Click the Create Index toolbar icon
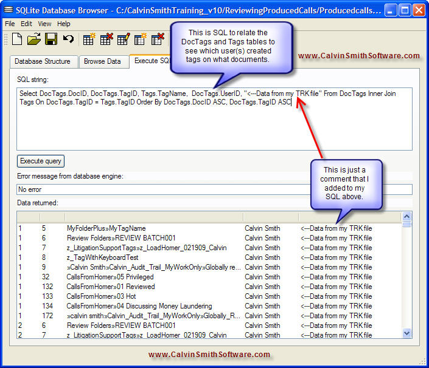This screenshot has height=368, width=429. coord(141,40)
